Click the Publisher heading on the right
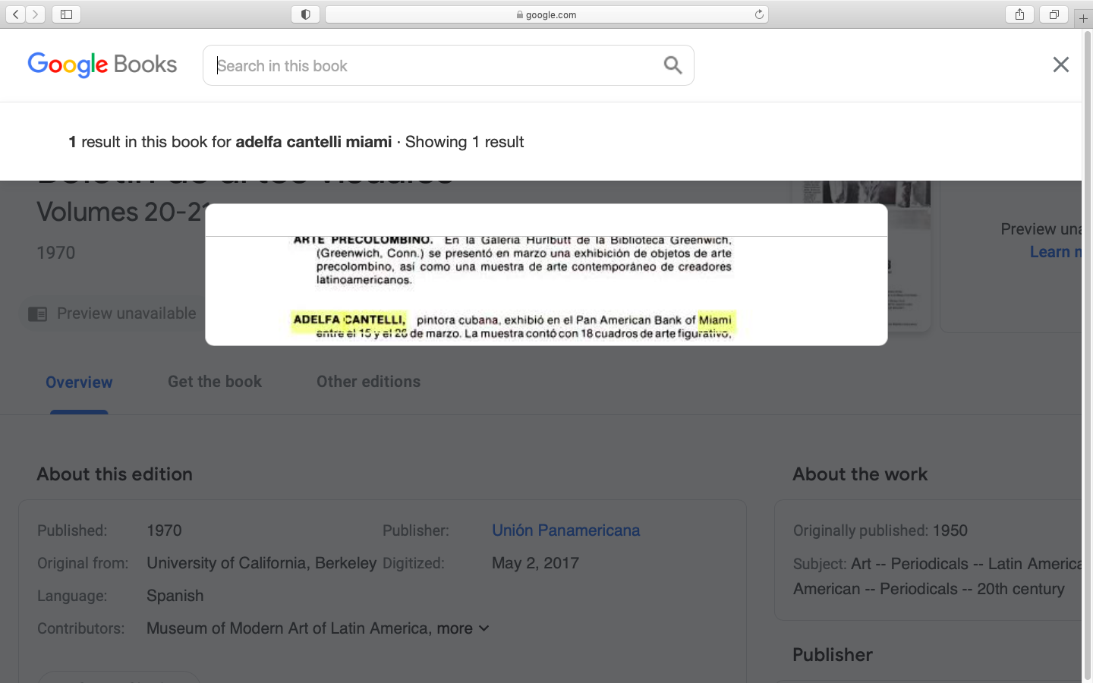This screenshot has width=1093, height=683. coord(833,655)
